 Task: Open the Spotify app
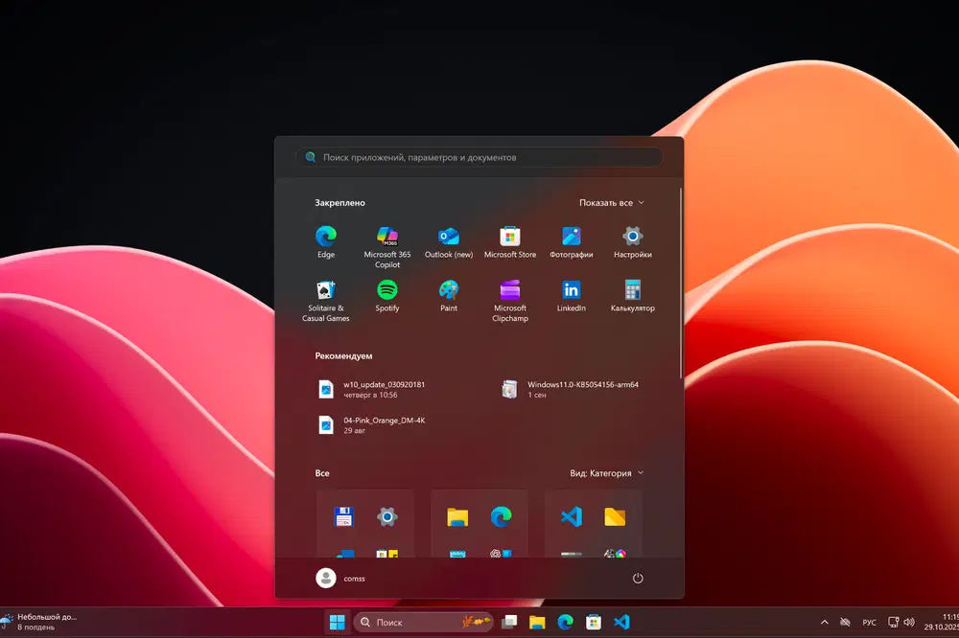click(x=387, y=296)
